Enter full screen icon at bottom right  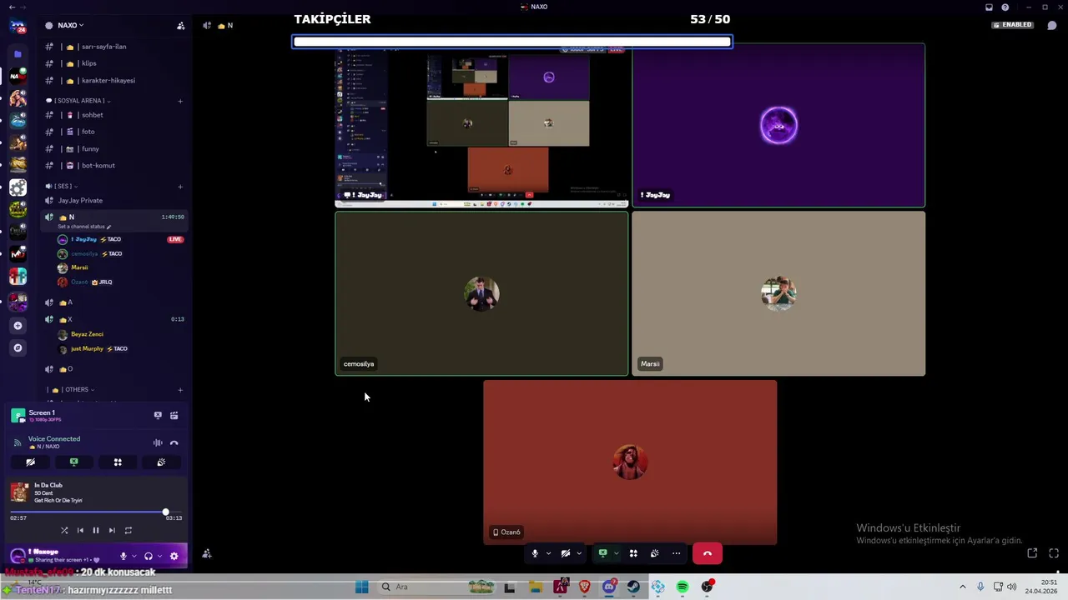[x=1054, y=553]
